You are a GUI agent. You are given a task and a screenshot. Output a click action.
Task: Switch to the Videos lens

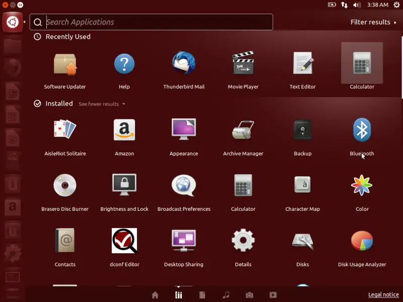click(x=273, y=295)
